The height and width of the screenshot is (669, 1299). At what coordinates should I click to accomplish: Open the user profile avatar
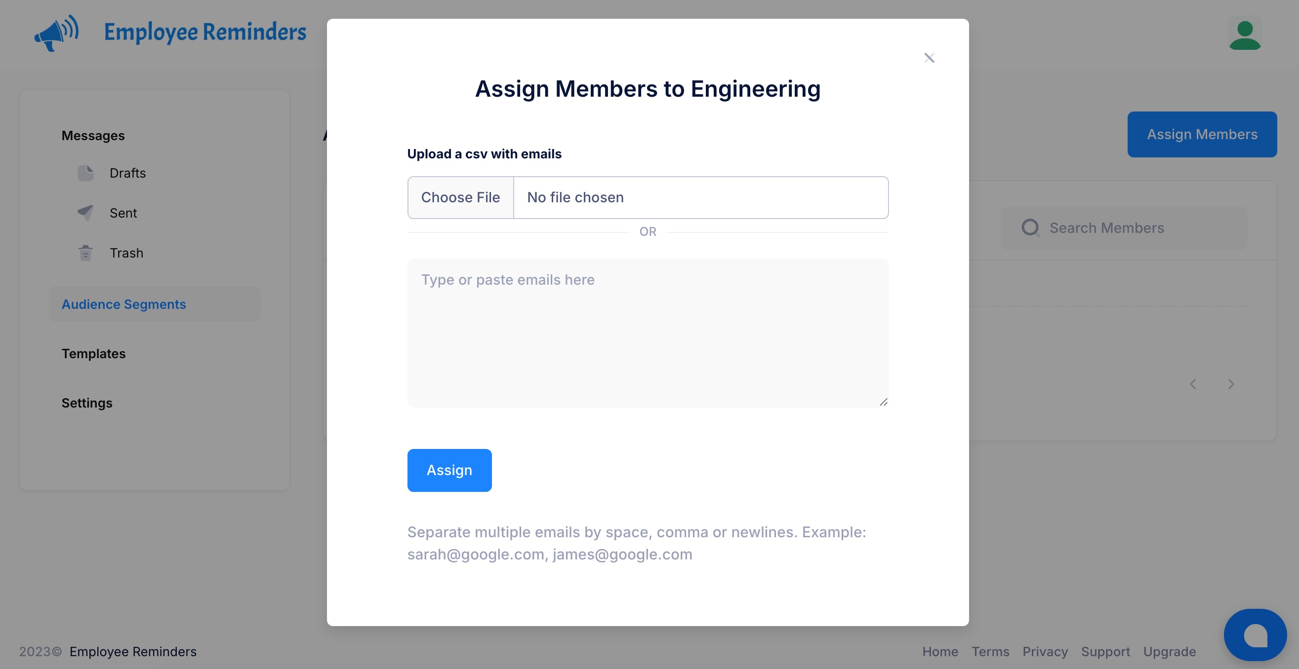(x=1245, y=35)
